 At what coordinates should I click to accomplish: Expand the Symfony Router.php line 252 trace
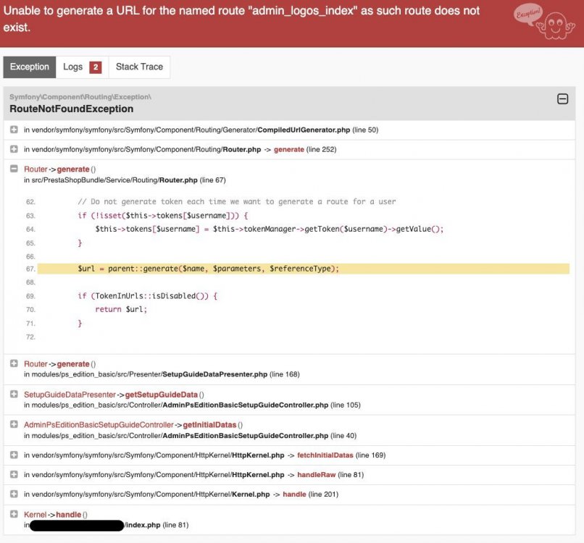click(x=14, y=149)
